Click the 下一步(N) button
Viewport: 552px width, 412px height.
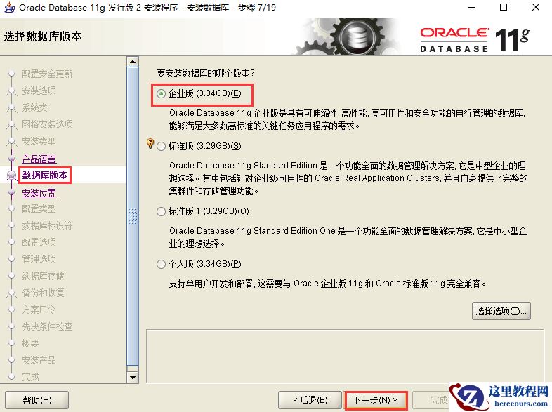375,400
